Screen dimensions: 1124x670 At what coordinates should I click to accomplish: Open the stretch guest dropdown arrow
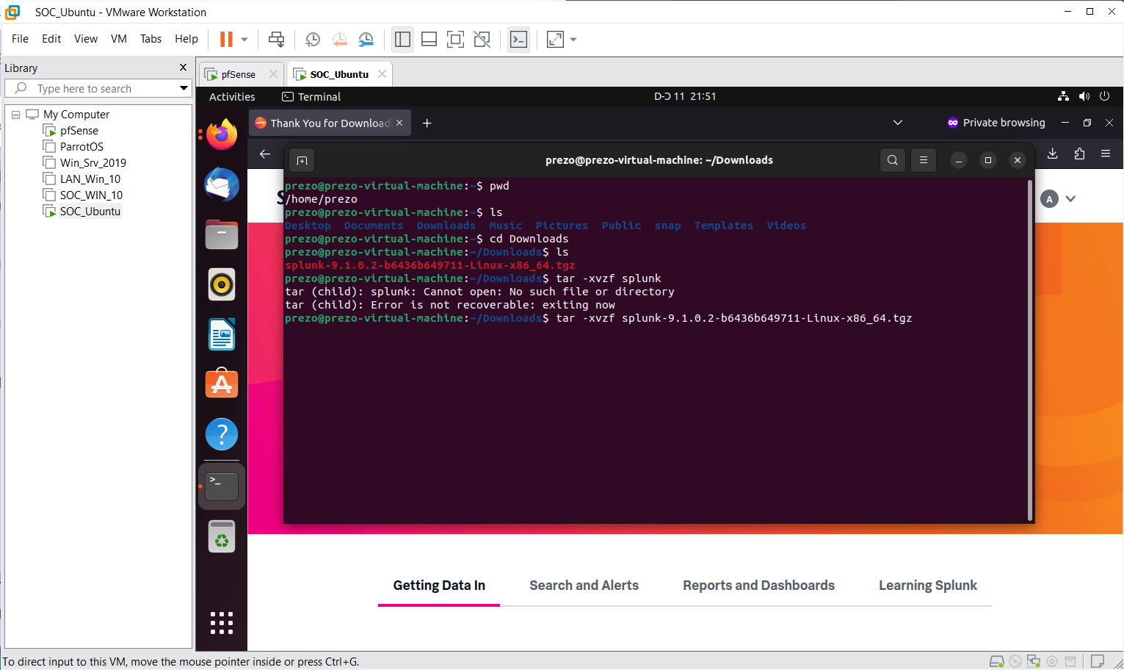(573, 40)
